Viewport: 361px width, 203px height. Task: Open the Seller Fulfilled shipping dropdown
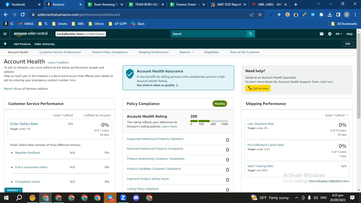[x=337, y=115]
